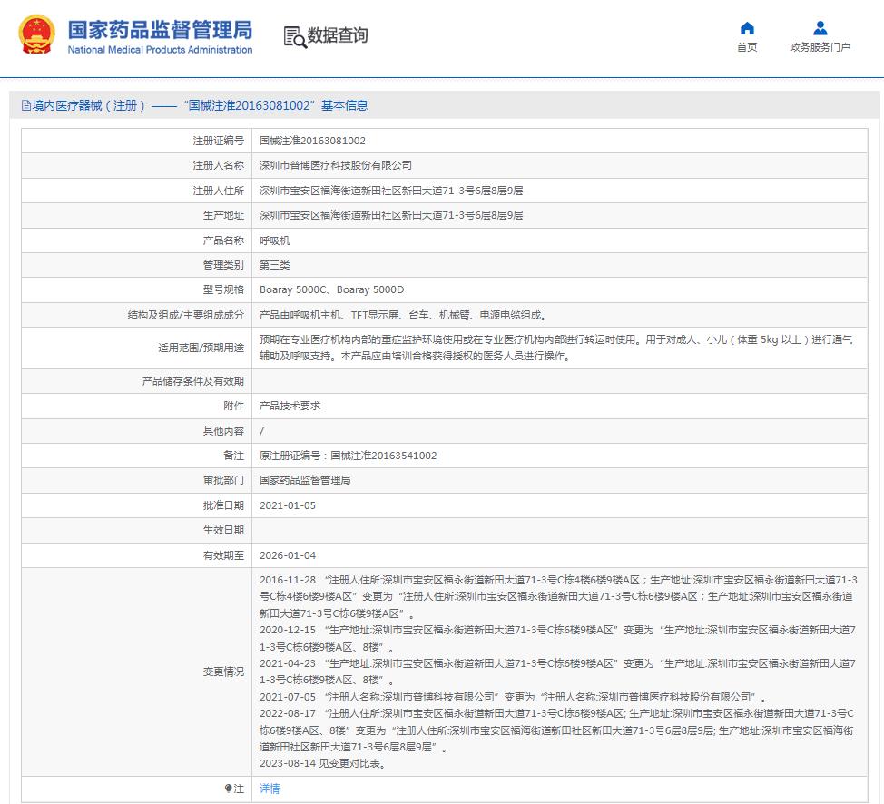
Task: Click the 备注 value 原注册证编号：国械注准20163541002
Action: [x=347, y=455]
